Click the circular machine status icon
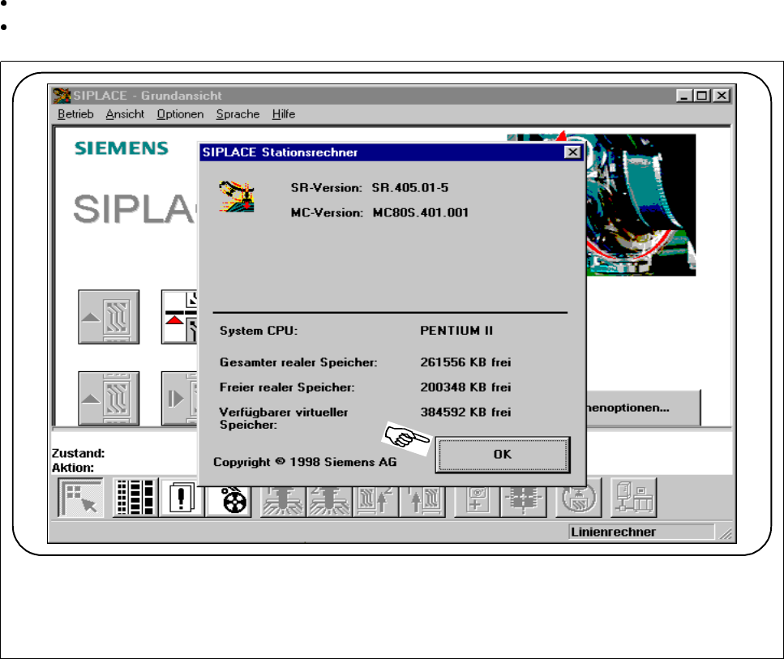The image size is (784, 659). click(579, 497)
